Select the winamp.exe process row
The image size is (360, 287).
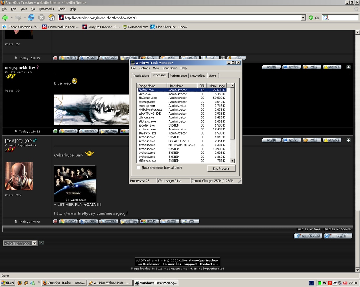click(182, 106)
